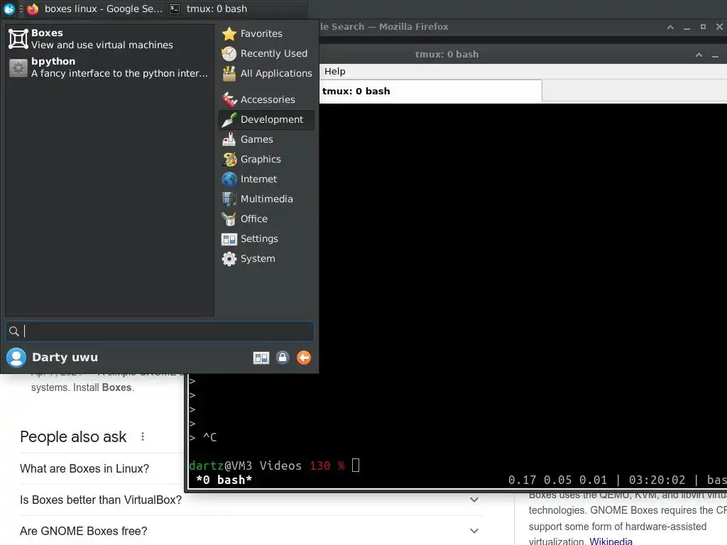Show All Applications category icon
The width and height of the screenshot is (727, 545).
click(229, 73)
